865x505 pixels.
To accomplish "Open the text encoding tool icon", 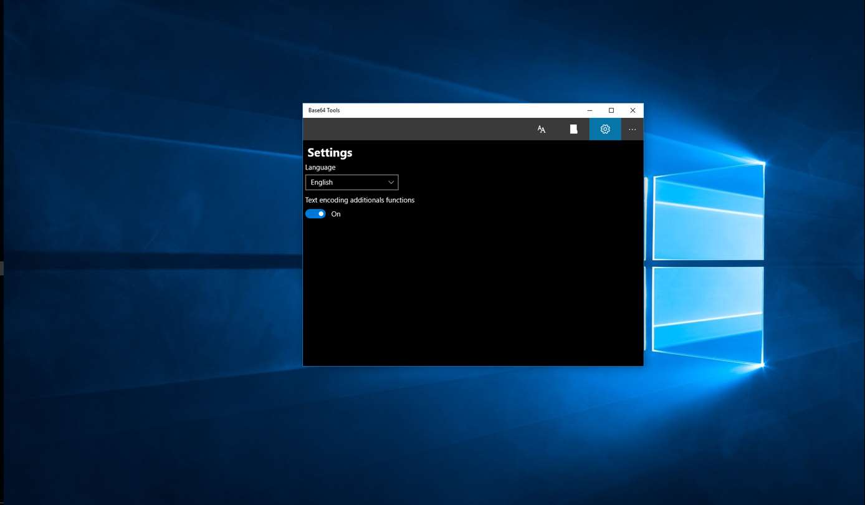I will (542, 129).
